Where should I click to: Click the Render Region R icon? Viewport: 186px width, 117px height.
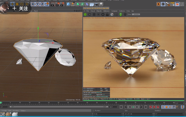coord(98,15)
